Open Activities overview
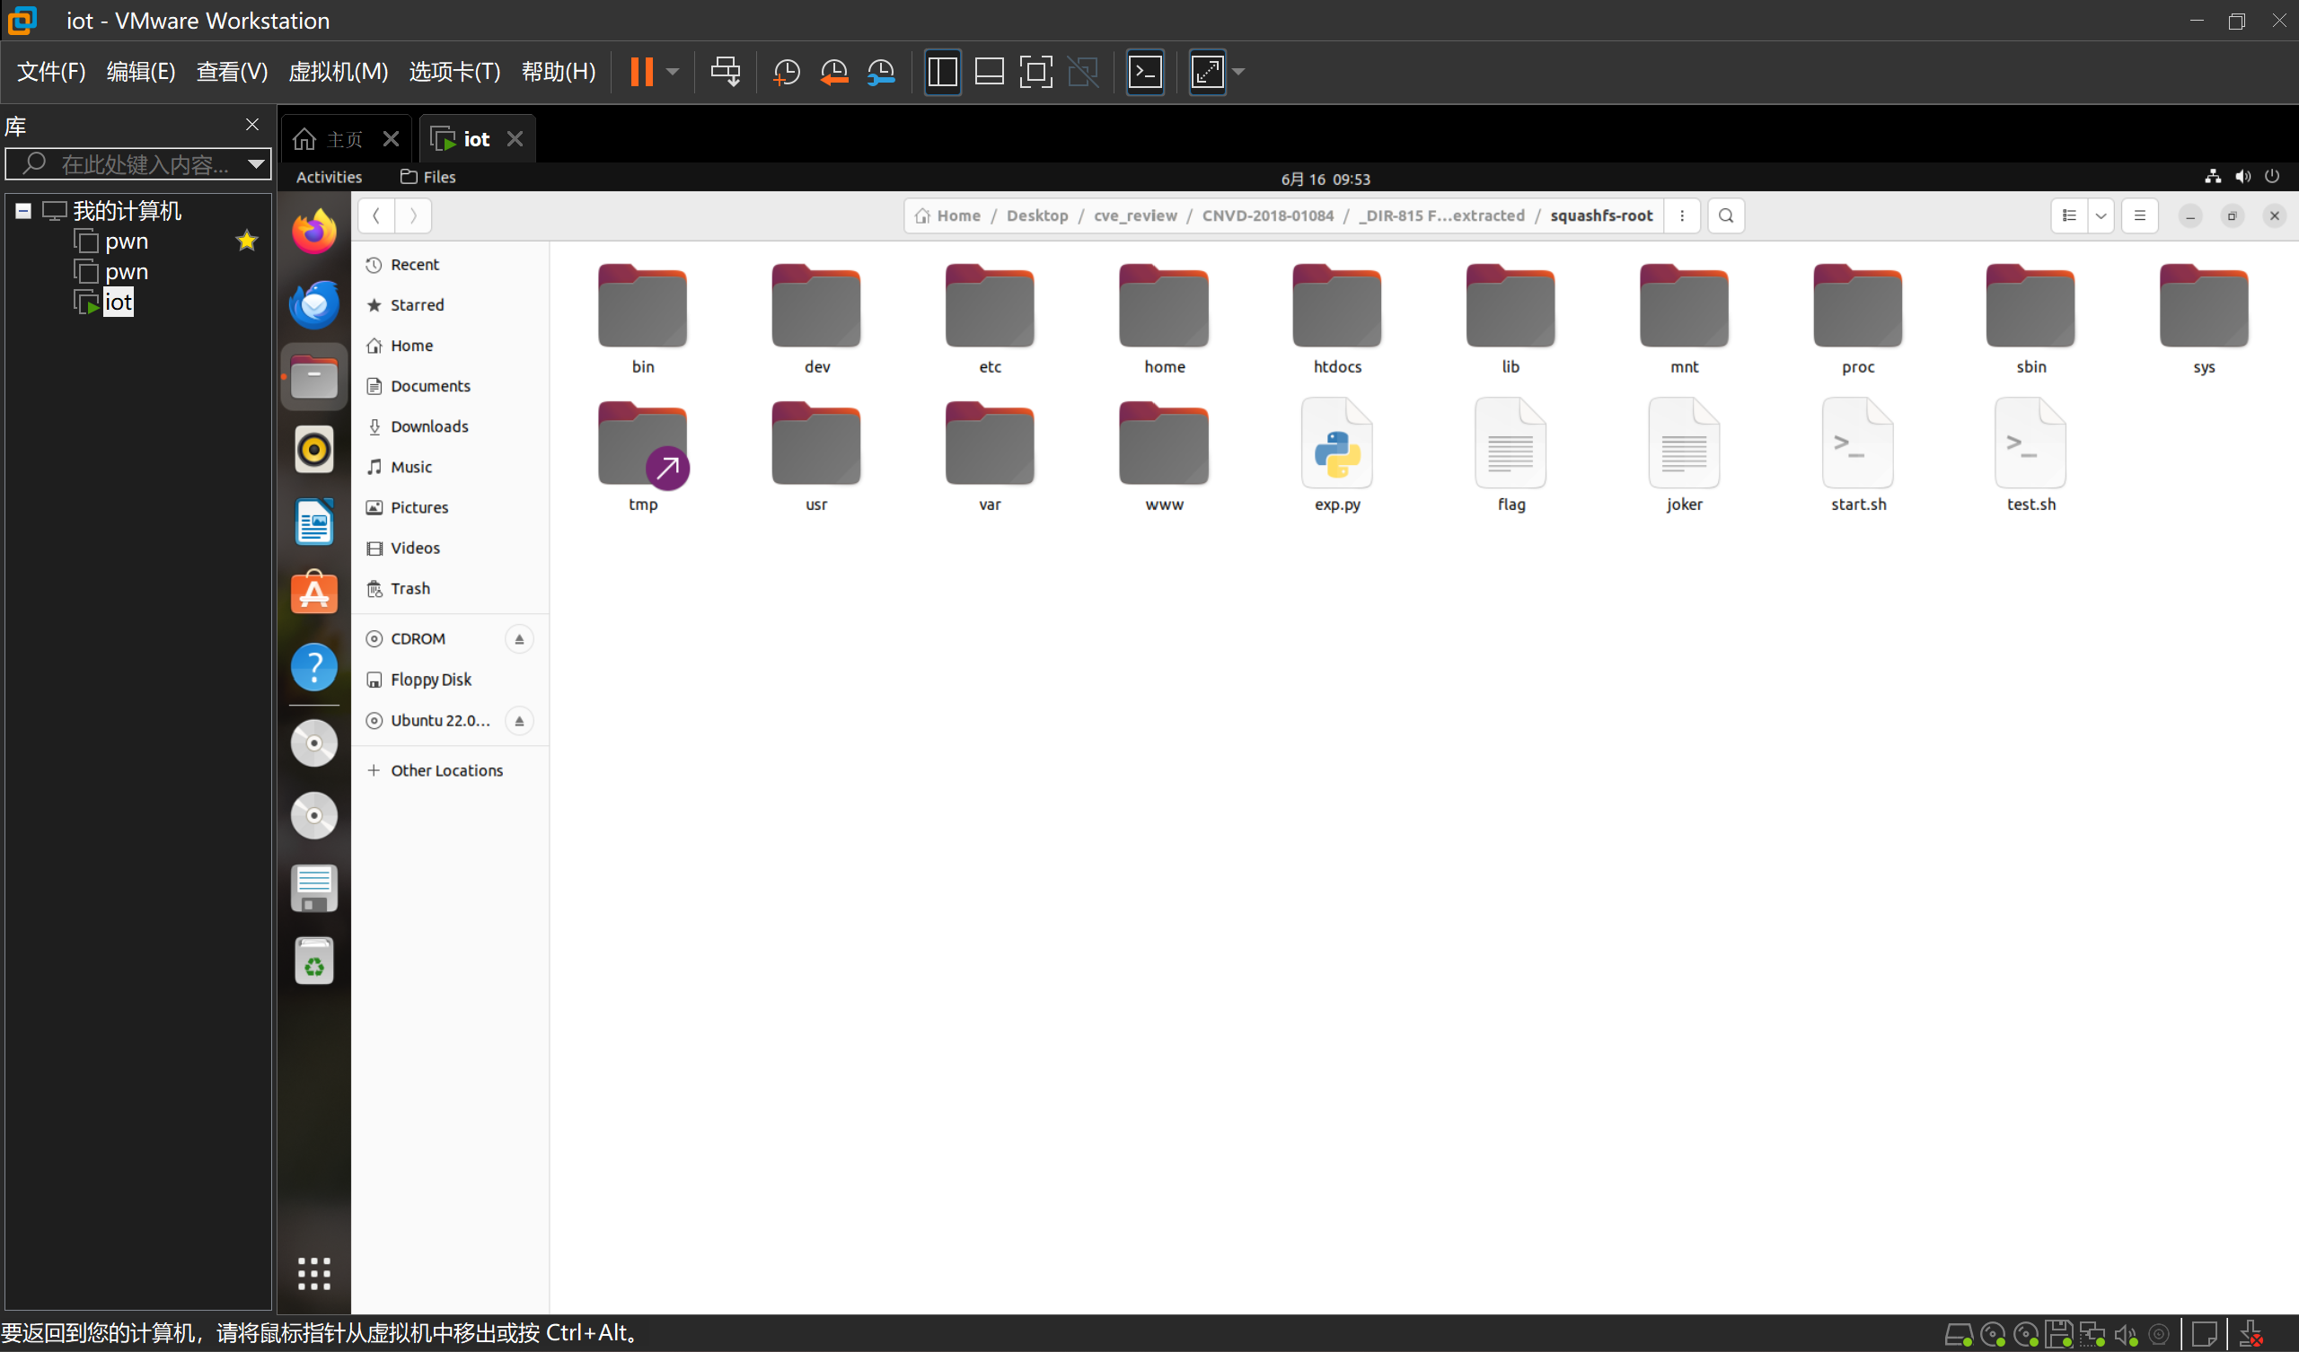2299x1352 pixels. (x=330, y=177)
